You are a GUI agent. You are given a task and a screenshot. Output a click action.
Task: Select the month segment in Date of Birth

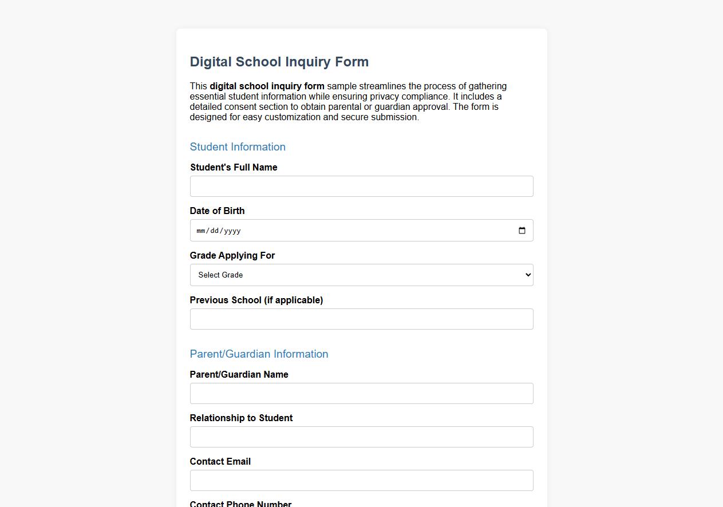click(201, 231)
